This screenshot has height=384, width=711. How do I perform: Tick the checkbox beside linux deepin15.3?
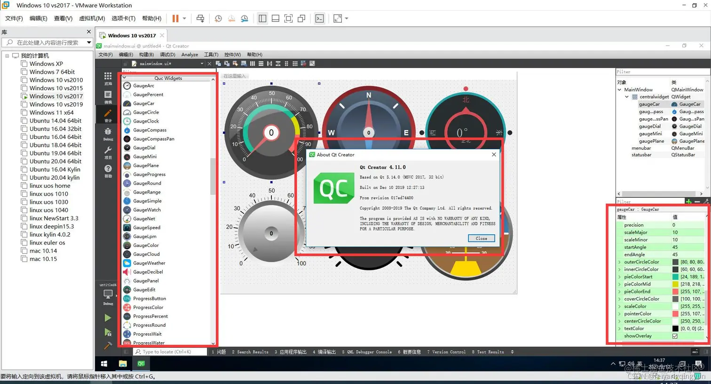(24, 226)
